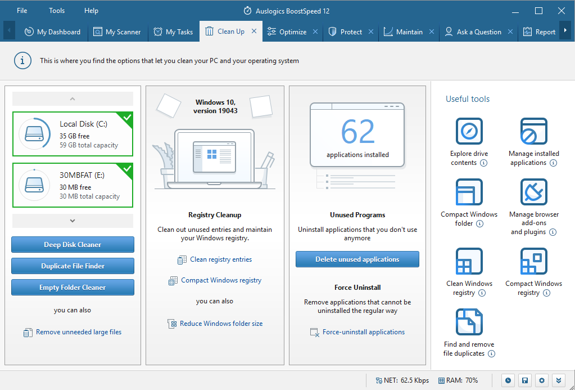This screenshot has height=390, width=575.
Task: Click the clock icon in the status bar
Action: click(508, 380)
